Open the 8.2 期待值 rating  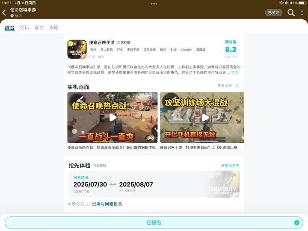coord(231,49)
